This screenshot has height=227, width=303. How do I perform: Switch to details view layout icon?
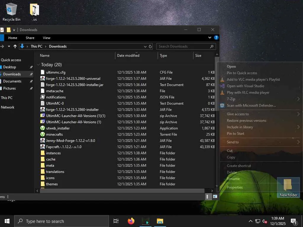tap(208, 197)
